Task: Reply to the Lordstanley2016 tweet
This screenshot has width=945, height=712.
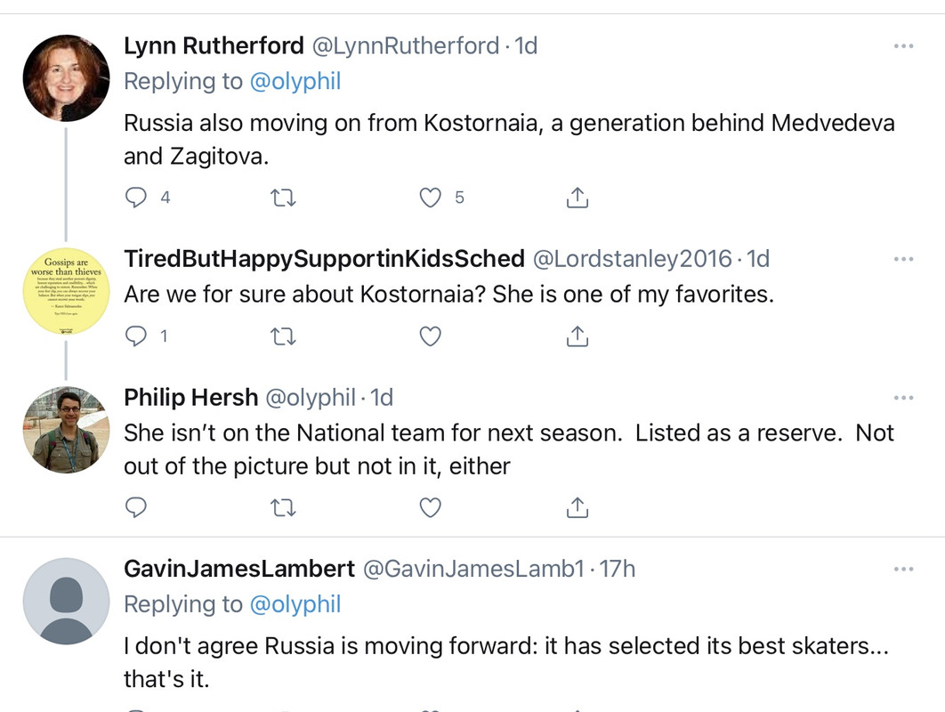Action: [x=135, y=336]
